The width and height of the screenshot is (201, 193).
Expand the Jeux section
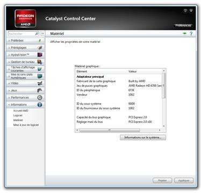pyautogui.click(x=25, y=91)
